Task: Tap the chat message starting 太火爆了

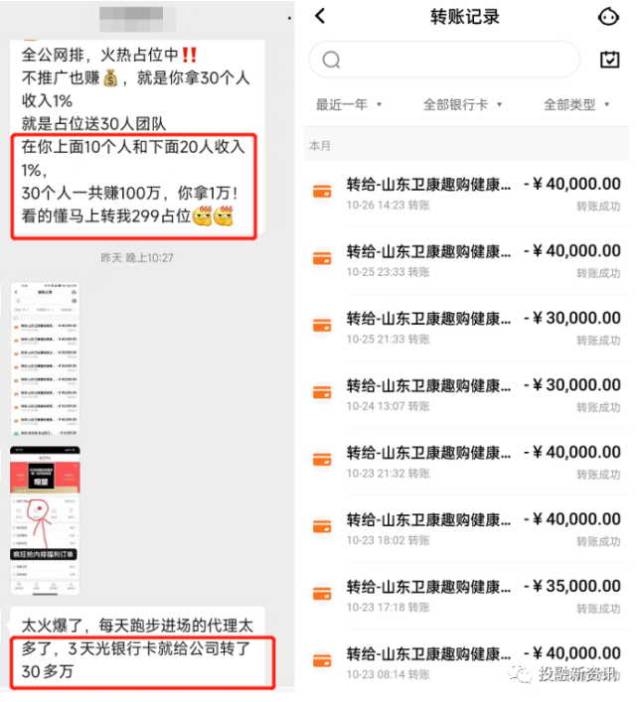Action: (x=137, y=647)
